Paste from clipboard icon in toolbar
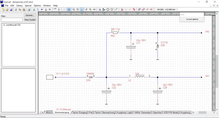This screenshot has width=219, height=118. pos(24,10)
